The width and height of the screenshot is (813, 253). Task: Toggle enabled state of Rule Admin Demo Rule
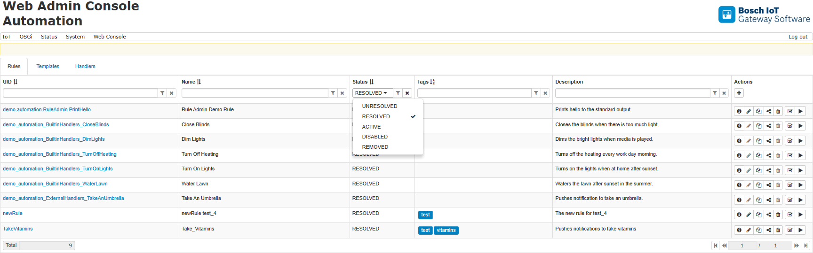coord(790,111)
